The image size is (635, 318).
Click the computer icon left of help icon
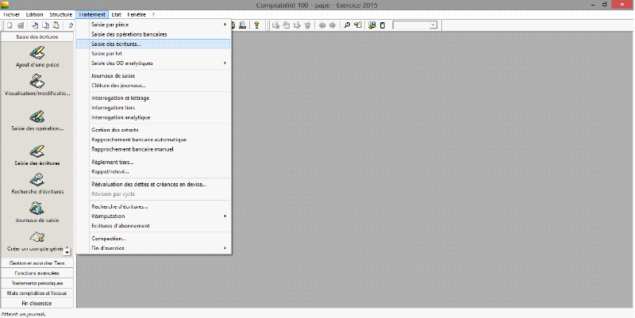(x=242, y=25)
